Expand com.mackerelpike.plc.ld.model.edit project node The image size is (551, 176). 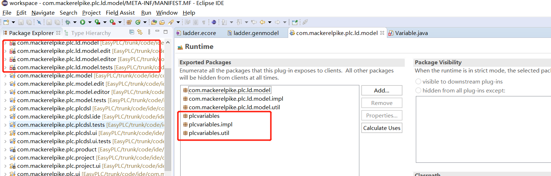coord(5,51)
